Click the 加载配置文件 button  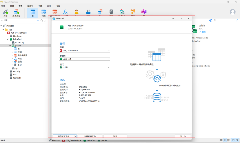[90, 136]
